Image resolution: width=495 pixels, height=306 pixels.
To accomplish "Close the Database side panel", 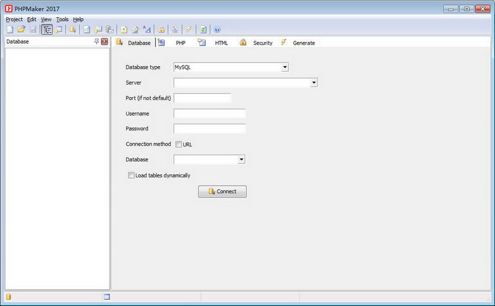I will click(x=105, y=41).
